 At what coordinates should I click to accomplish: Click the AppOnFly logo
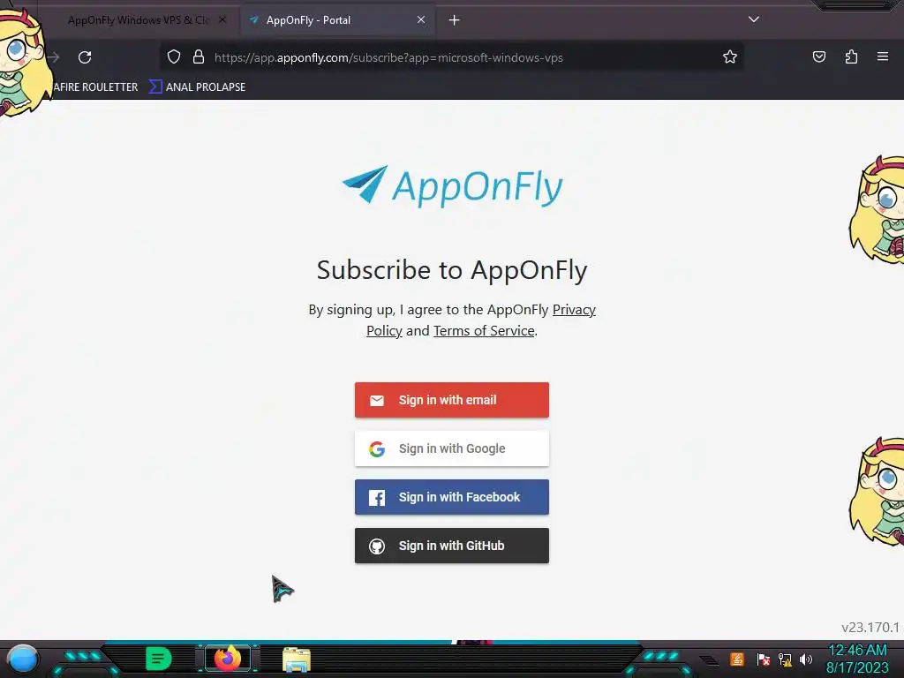[452, 185]
